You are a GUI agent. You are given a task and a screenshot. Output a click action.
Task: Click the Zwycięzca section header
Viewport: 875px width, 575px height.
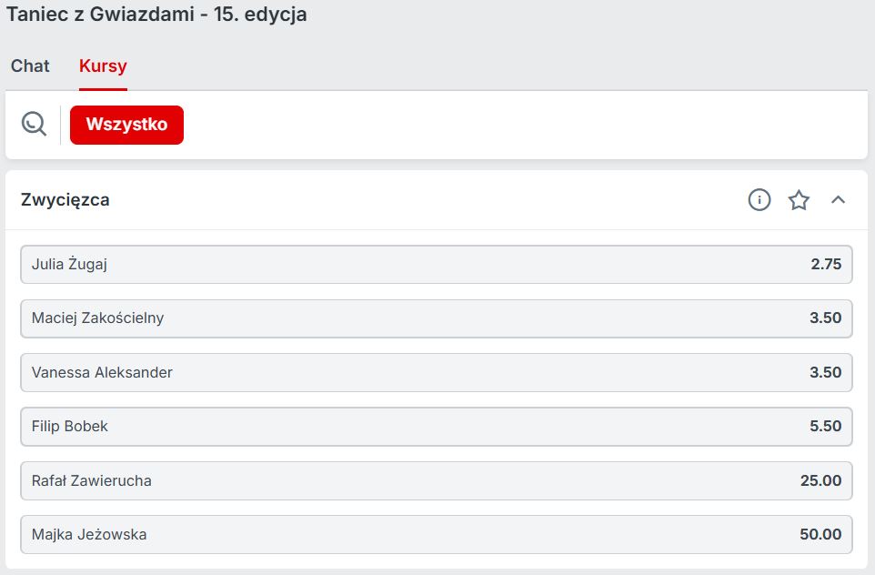[65, 200]
